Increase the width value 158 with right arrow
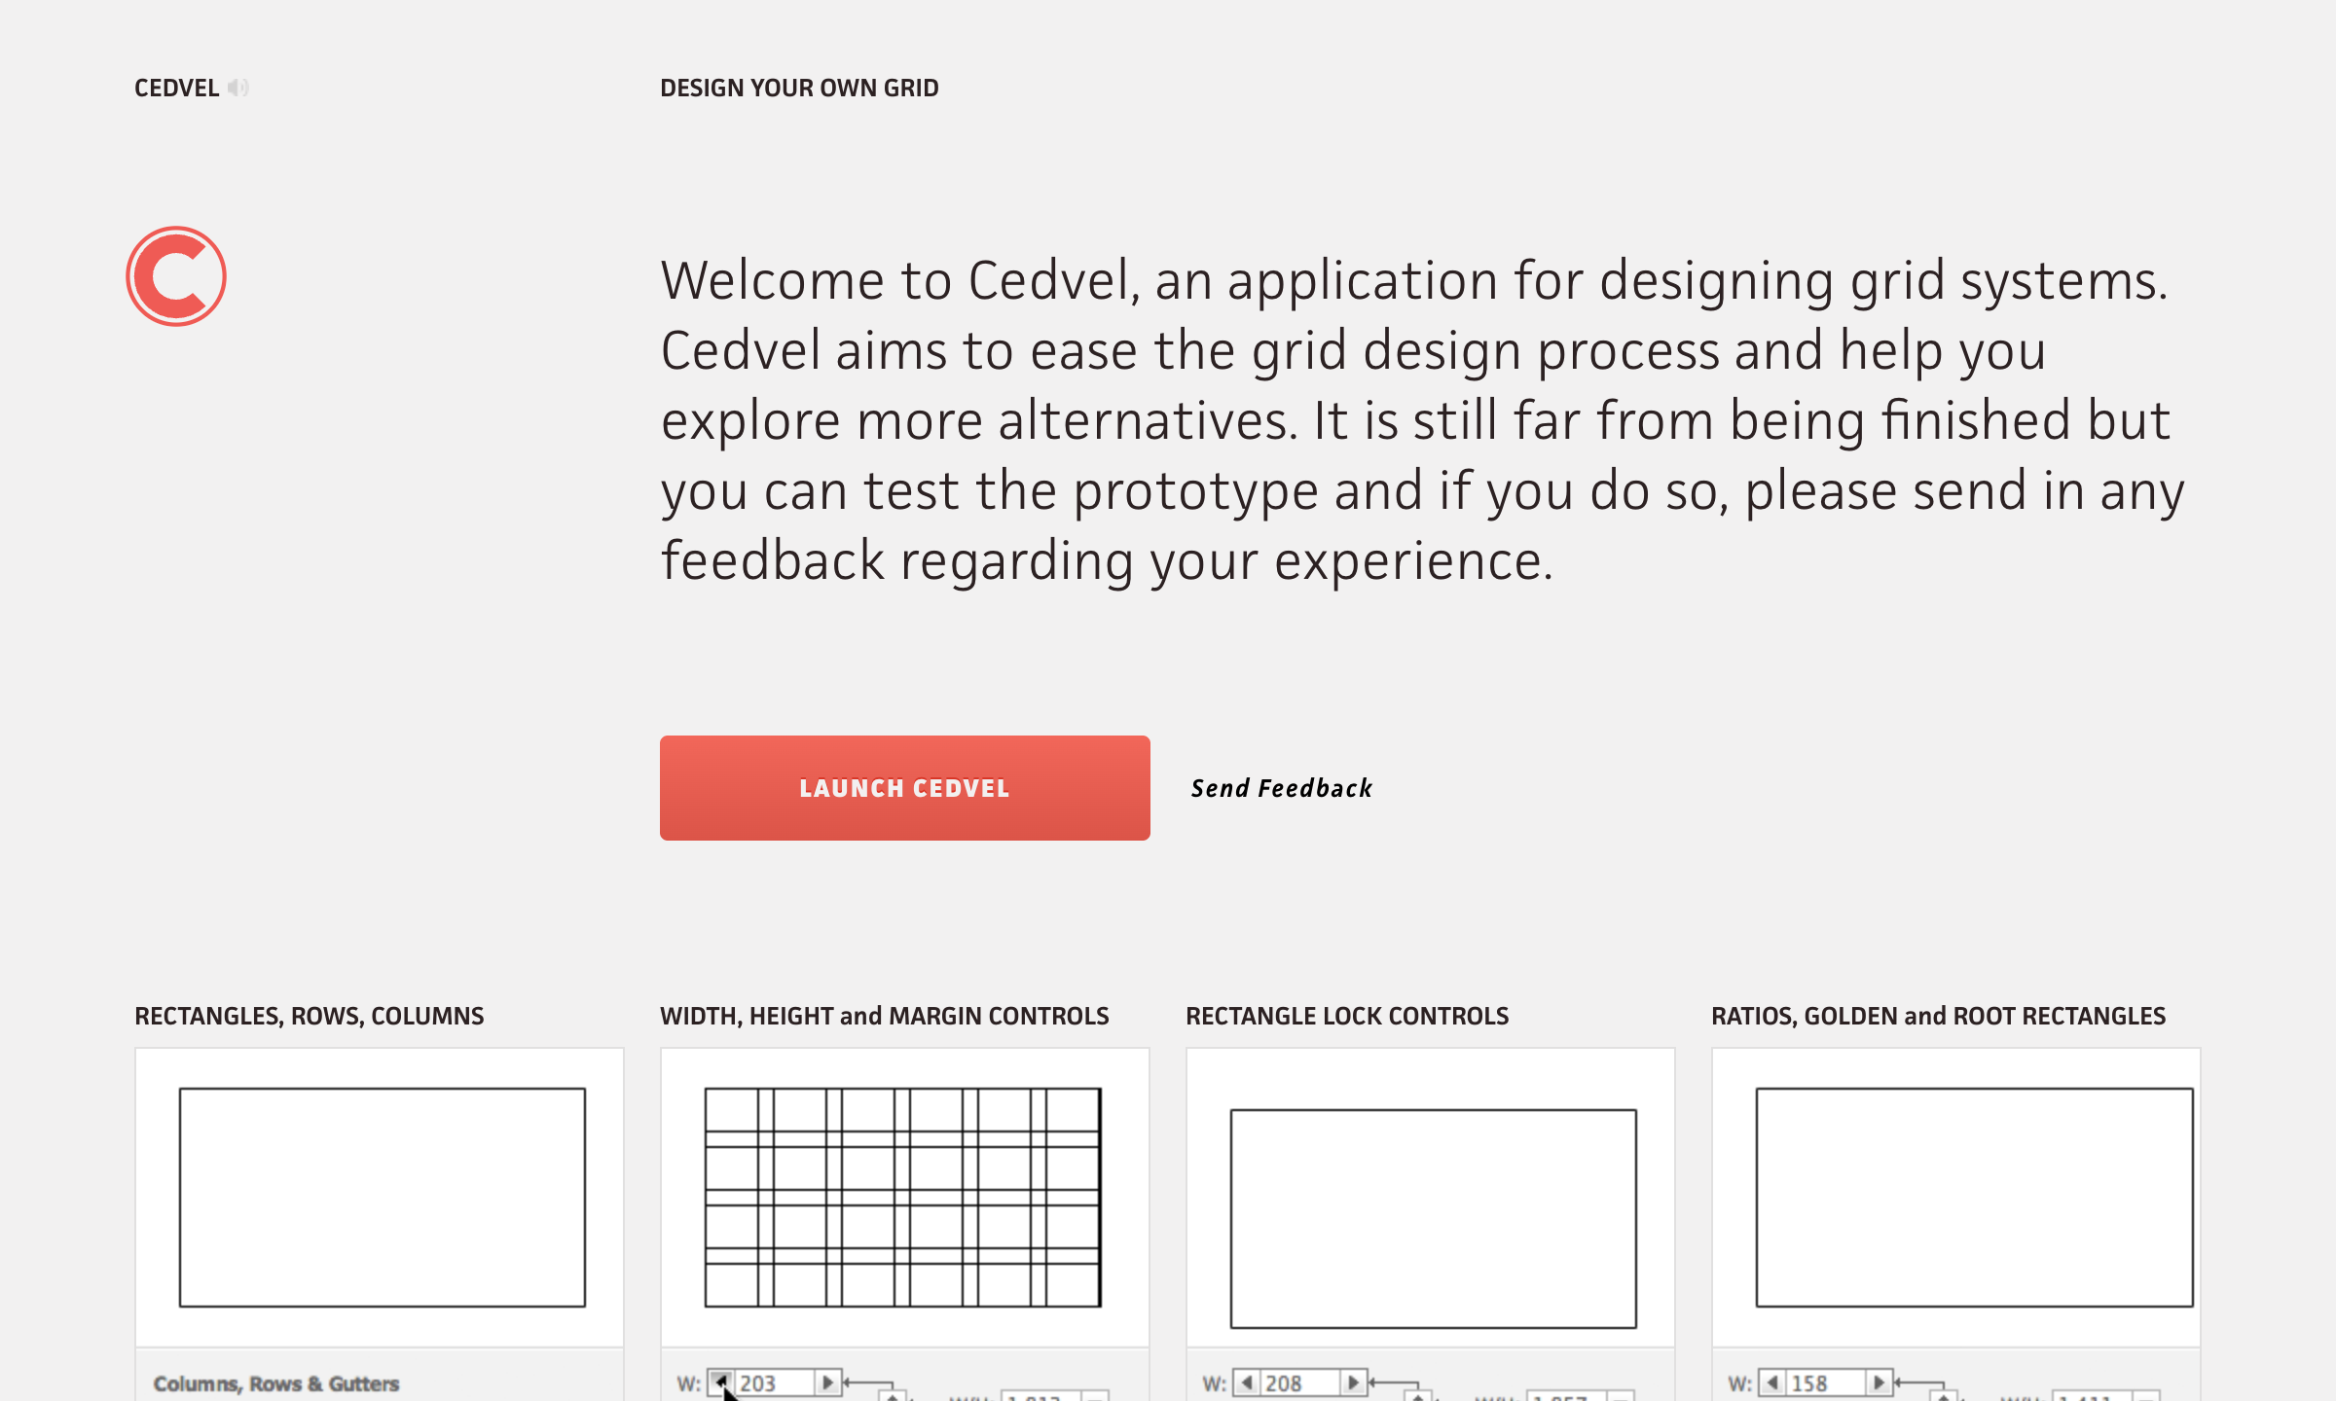2336x1401 pixels. [x=1879, y=1383]
